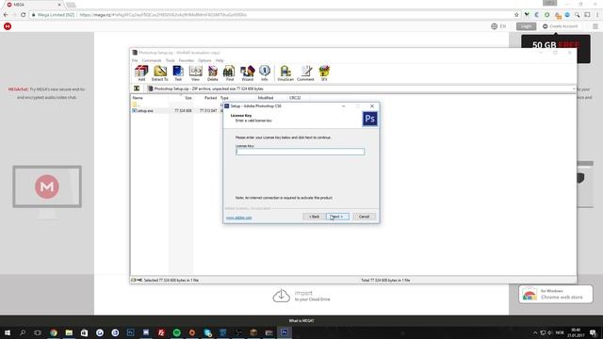Image resolution: width=603 pixels, height=339 pixels.
Task: Click the License Key input field
Action: tap(300, 152)
